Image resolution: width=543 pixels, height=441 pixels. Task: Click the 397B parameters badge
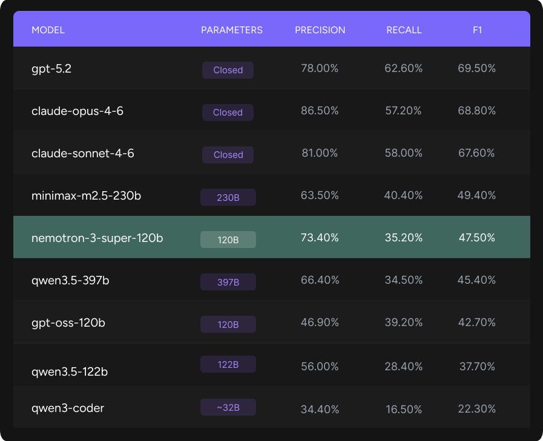(x=228, y=282)
